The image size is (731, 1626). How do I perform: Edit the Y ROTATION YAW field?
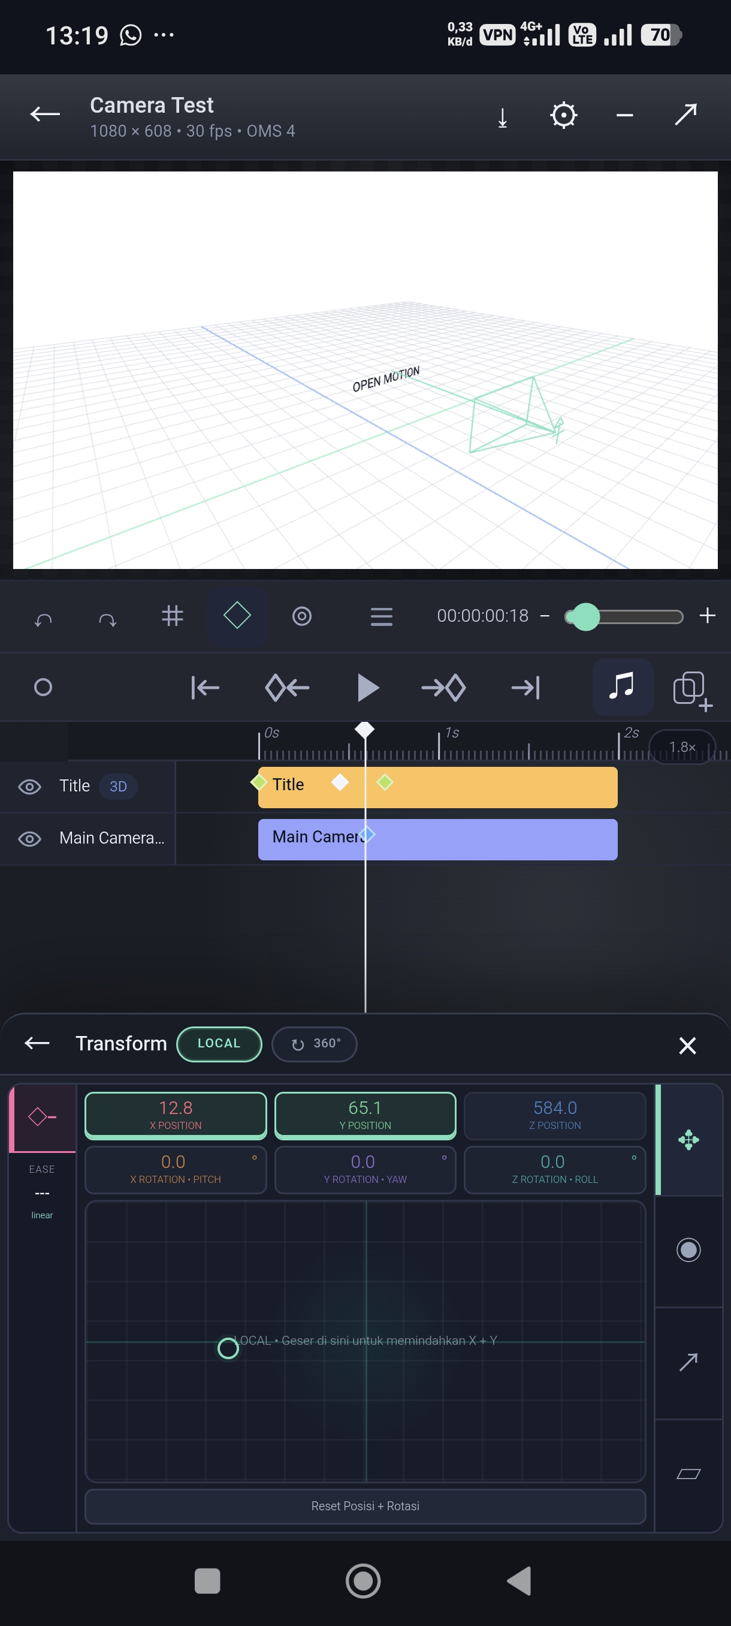(365, 1169)
